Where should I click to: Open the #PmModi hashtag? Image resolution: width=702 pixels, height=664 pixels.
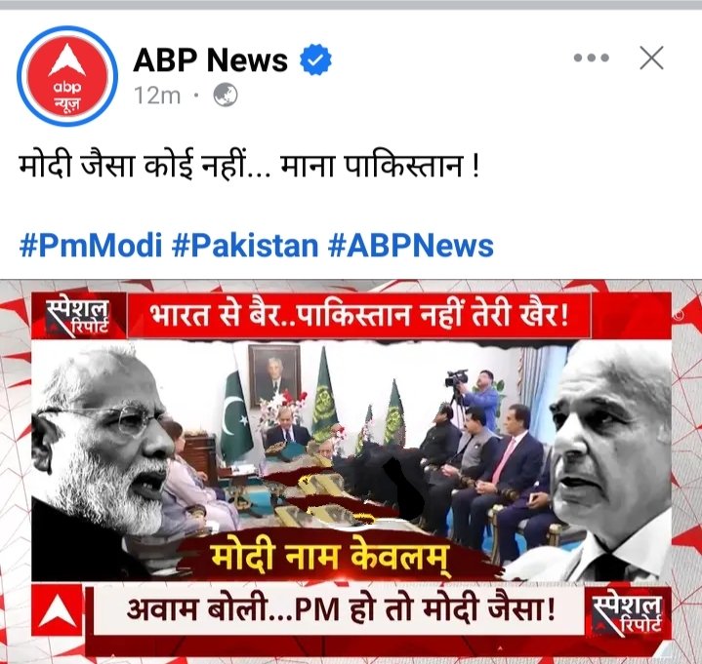point(91,246)
